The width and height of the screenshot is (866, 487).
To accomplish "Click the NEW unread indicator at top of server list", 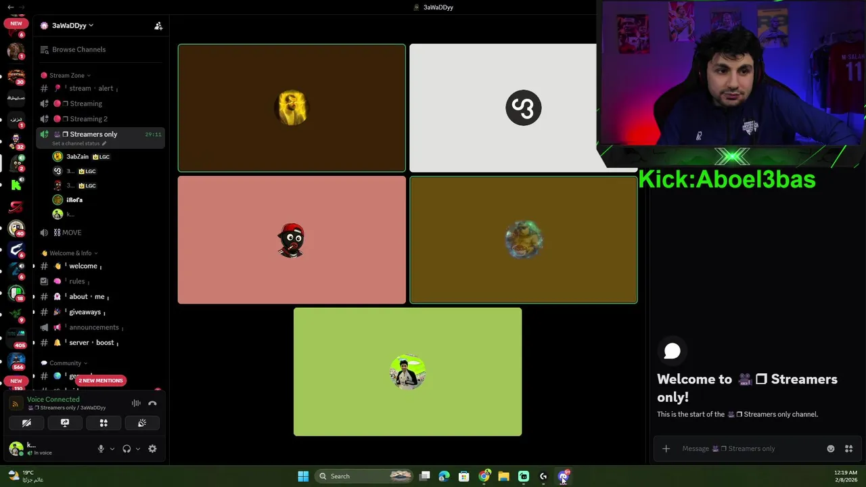I will click(16, 24).
